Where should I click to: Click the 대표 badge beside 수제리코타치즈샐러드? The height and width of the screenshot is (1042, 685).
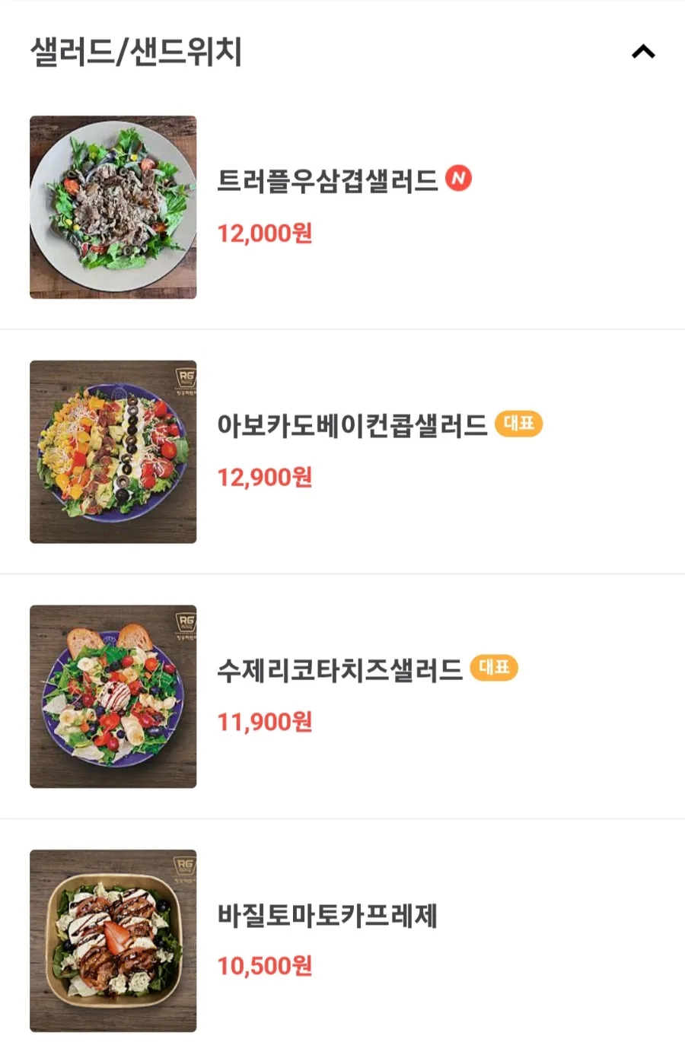(494, 667)
